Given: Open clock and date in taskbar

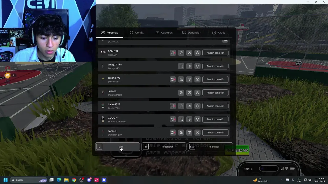Looking at the screenshot, I should (320, 180).
